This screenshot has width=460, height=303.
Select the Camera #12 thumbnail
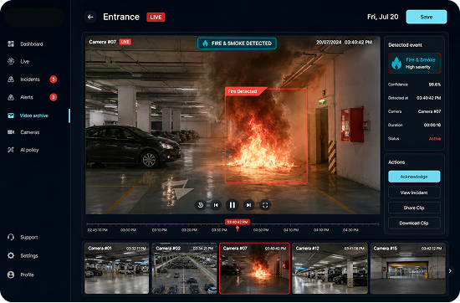point(330,269)
